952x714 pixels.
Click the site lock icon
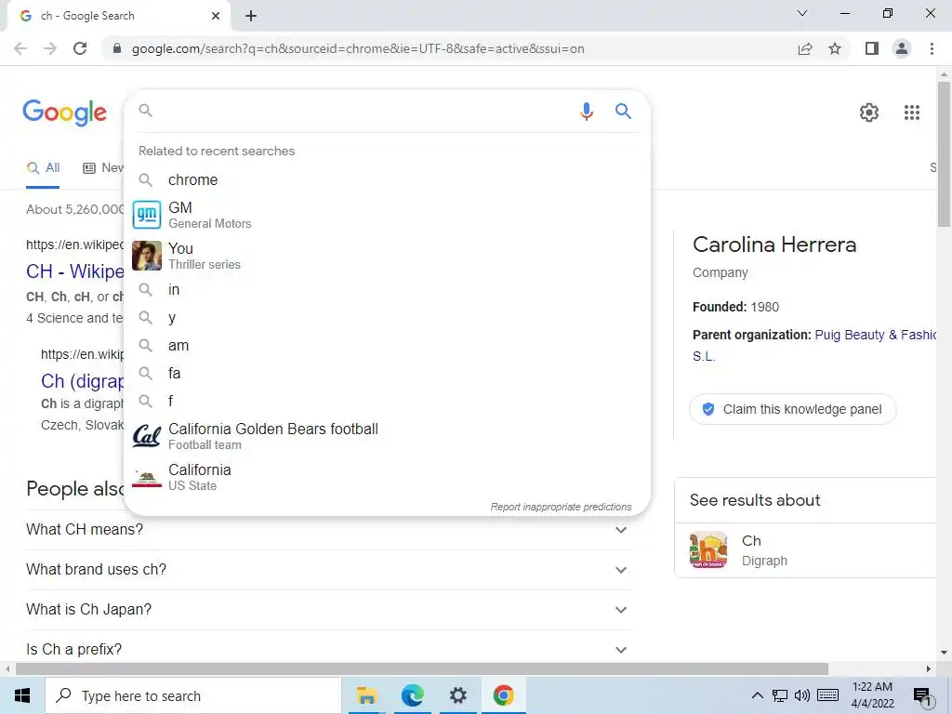[117, 48]
